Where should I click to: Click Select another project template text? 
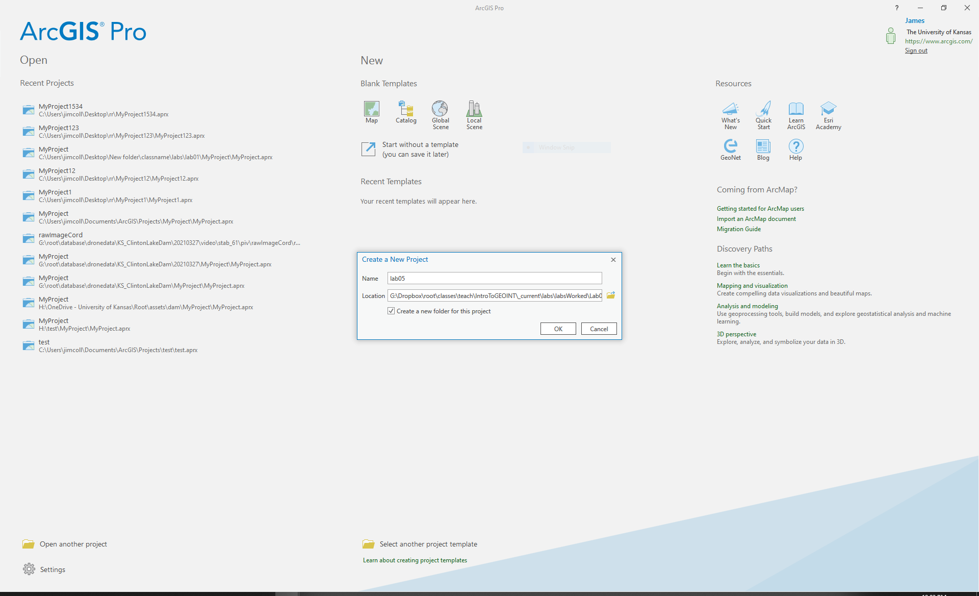(428, 544)
